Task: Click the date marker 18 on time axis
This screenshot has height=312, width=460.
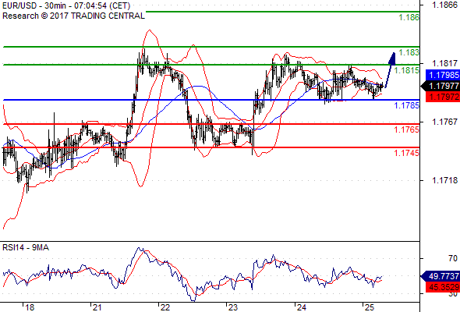Action: coord(30,307)
